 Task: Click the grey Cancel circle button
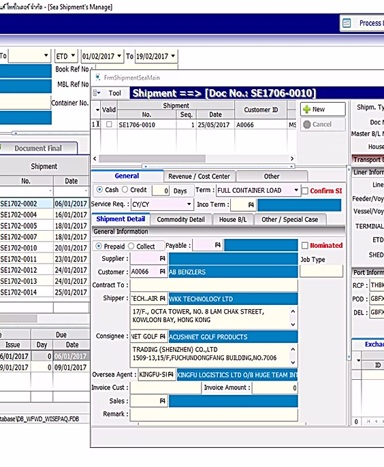[323, 124]
